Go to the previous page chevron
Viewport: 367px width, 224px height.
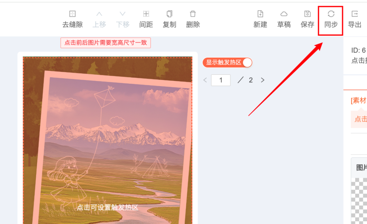tap(205, 80)
